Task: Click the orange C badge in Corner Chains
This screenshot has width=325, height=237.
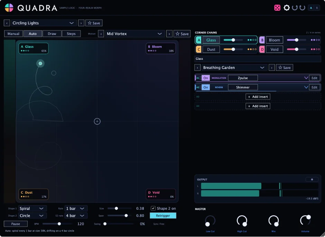Action: pyautogui.click(x=198, y=49)
